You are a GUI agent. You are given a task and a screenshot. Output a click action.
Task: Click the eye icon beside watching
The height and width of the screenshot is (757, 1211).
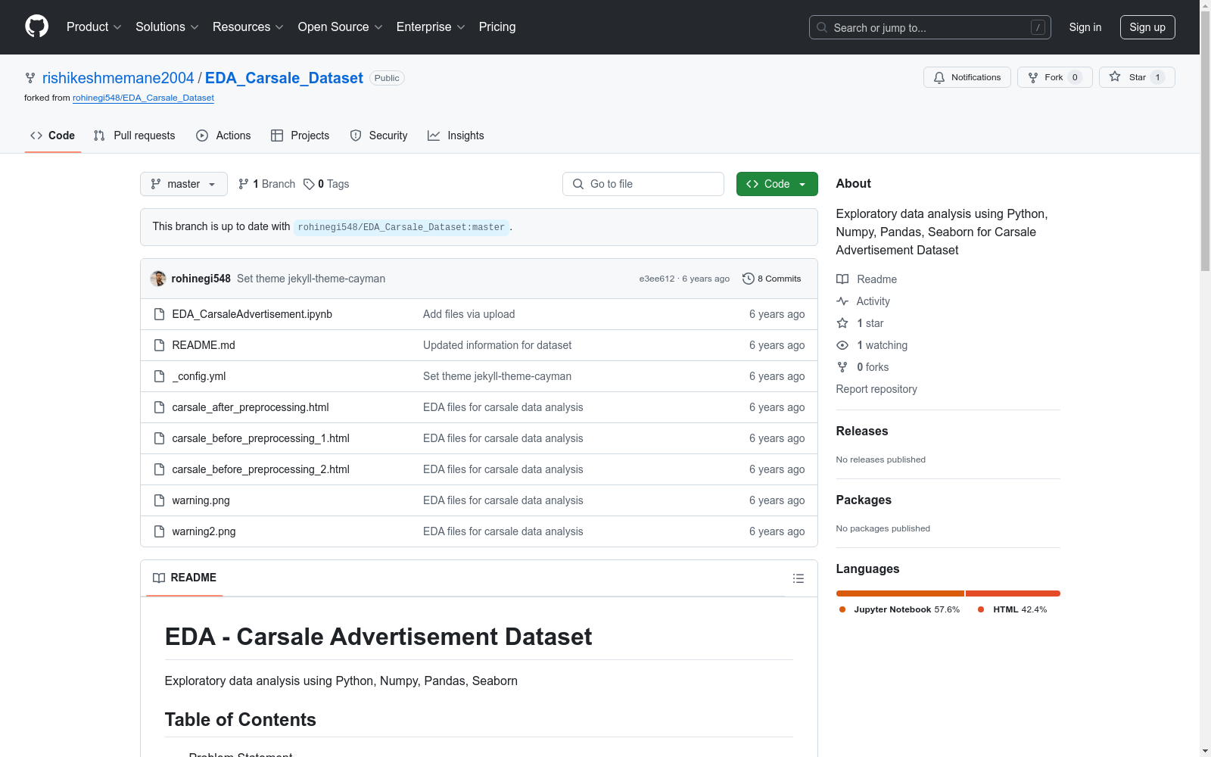pyautogui.click(x=842, y=345)
